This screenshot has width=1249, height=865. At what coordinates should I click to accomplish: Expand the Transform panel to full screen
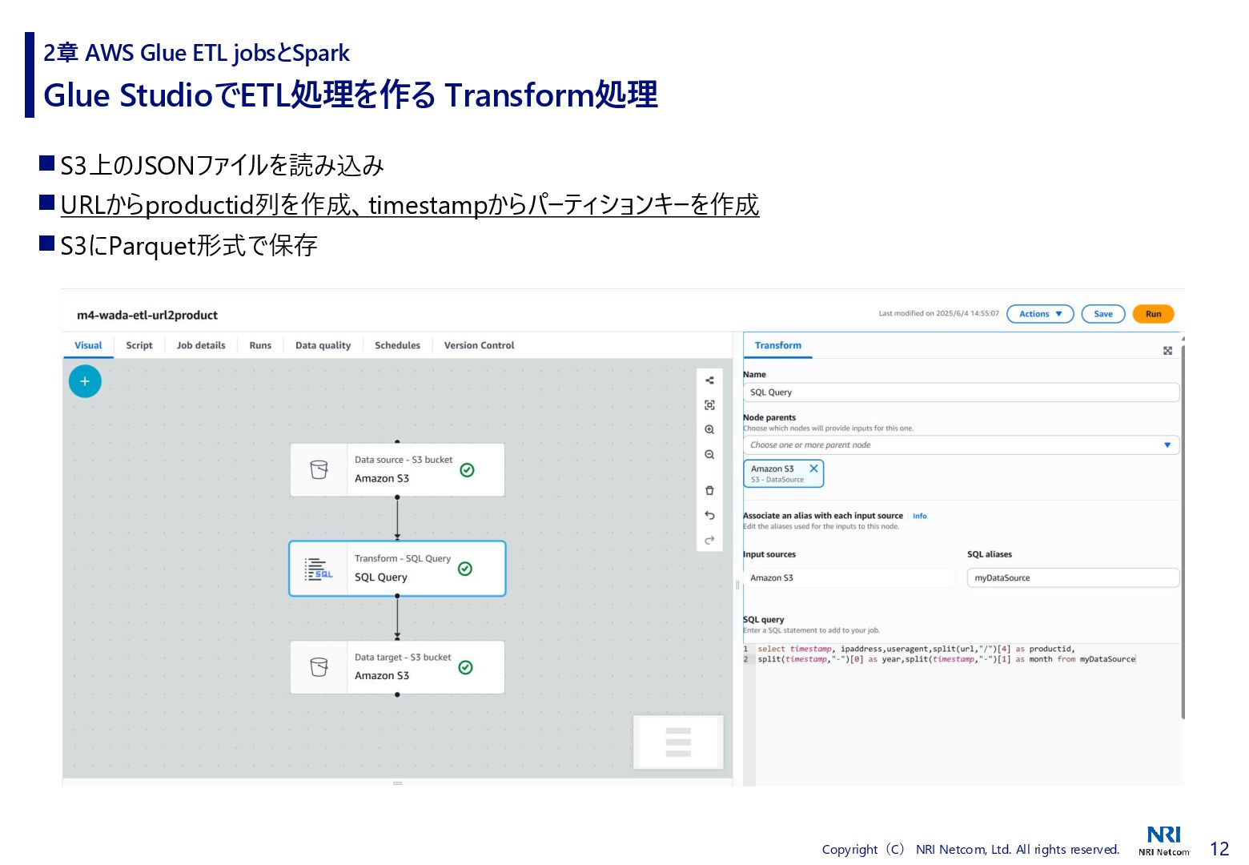click(1167, 351)
